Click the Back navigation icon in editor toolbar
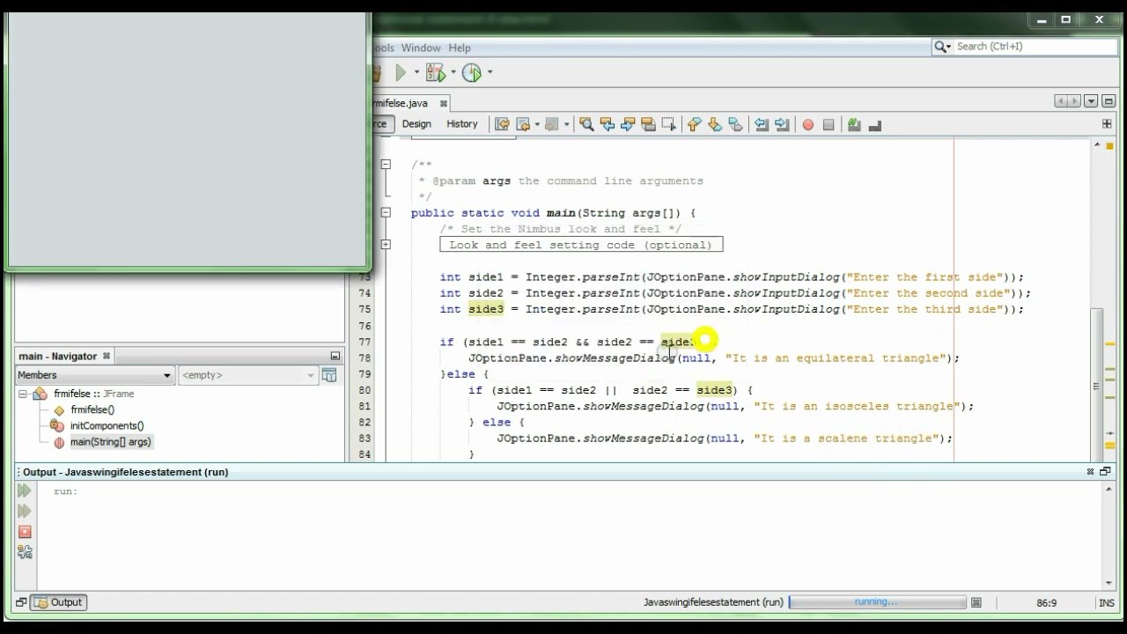The height and width of the screenshot is (634, 1127). [x=523, y=125]
